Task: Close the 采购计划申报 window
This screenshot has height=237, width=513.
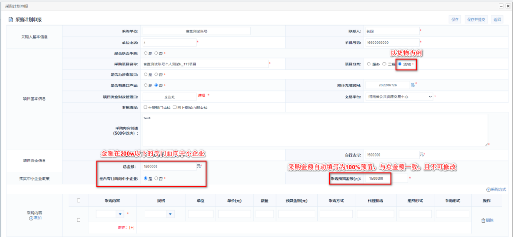Action: coord(508,5)
